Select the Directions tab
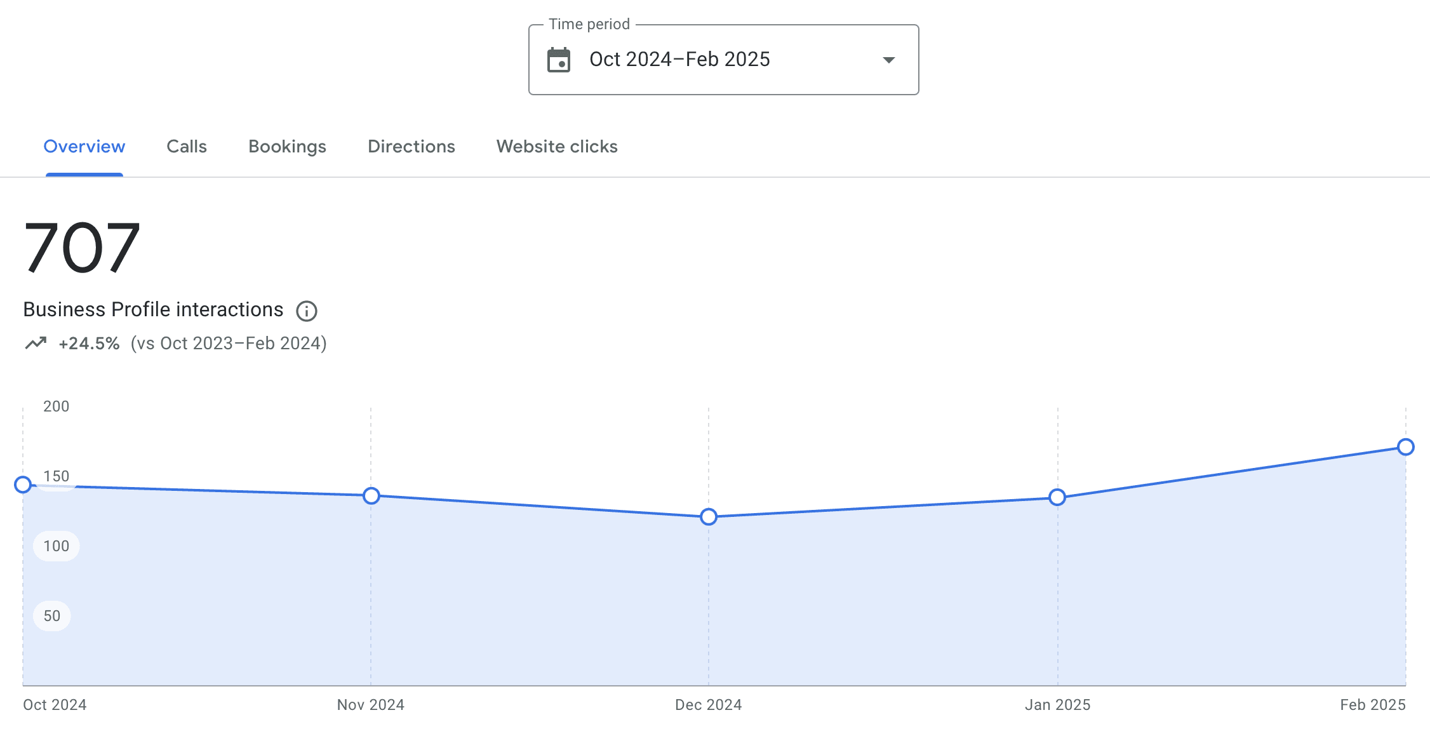Image resolution: width=1430 pixels, height=729 pixels. (x=411, y=147)
